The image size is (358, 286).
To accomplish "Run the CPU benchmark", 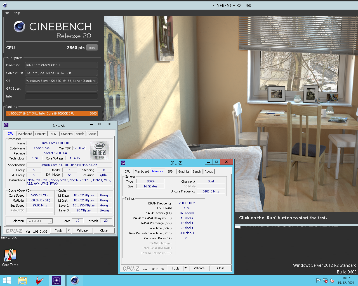I will (x=92, y=48).
